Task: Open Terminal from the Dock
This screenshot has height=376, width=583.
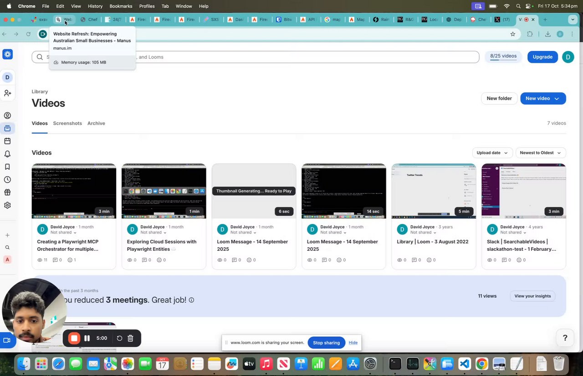Action: pos(395,364)
